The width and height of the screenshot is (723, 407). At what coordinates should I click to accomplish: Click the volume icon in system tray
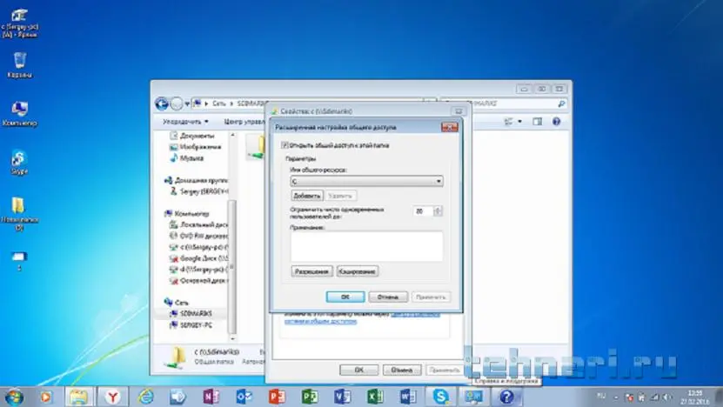[x=666, y=397]
